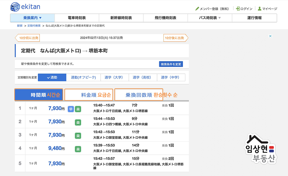
Task: Select route 3 departing 15:42→15:53
Action: click(x=102, y=135)
